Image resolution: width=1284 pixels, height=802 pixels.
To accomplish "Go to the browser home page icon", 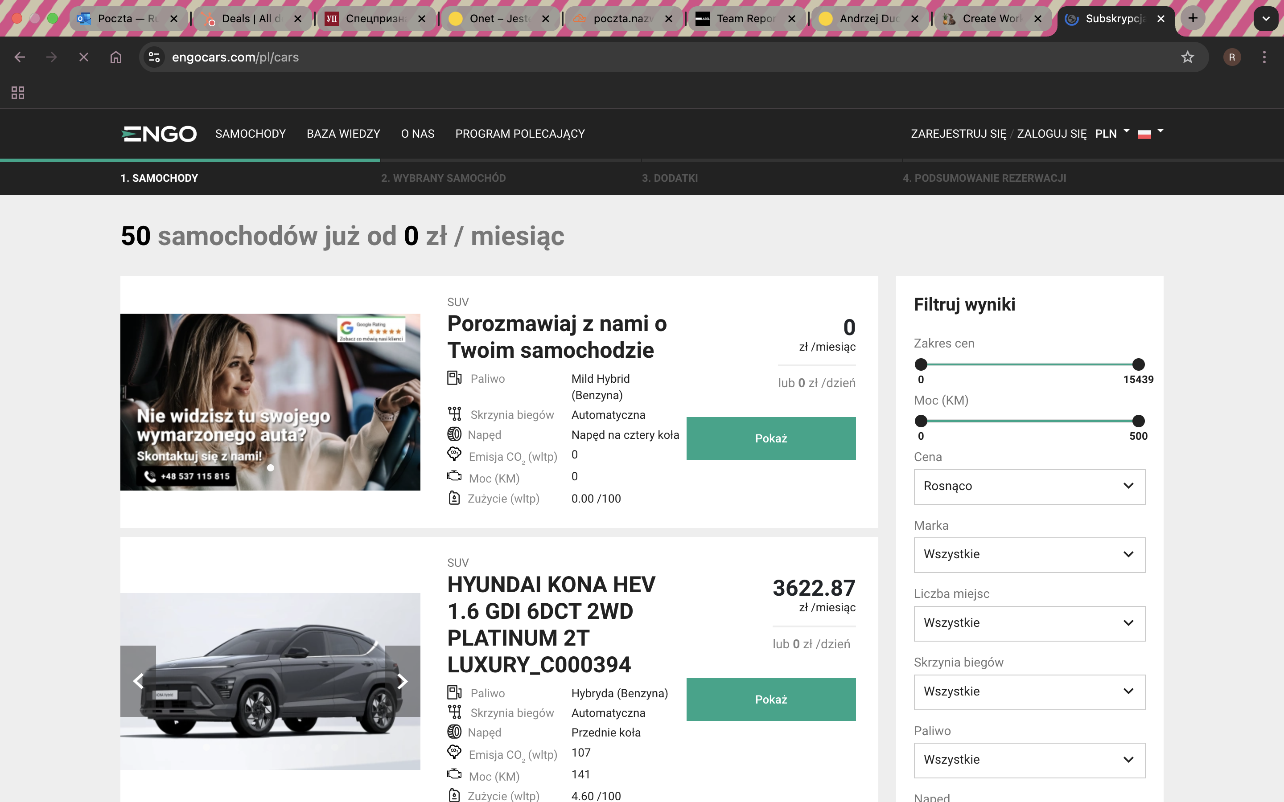I will [115, 57].
